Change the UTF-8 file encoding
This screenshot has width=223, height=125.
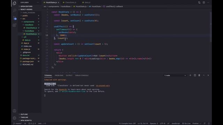[163, 124]
